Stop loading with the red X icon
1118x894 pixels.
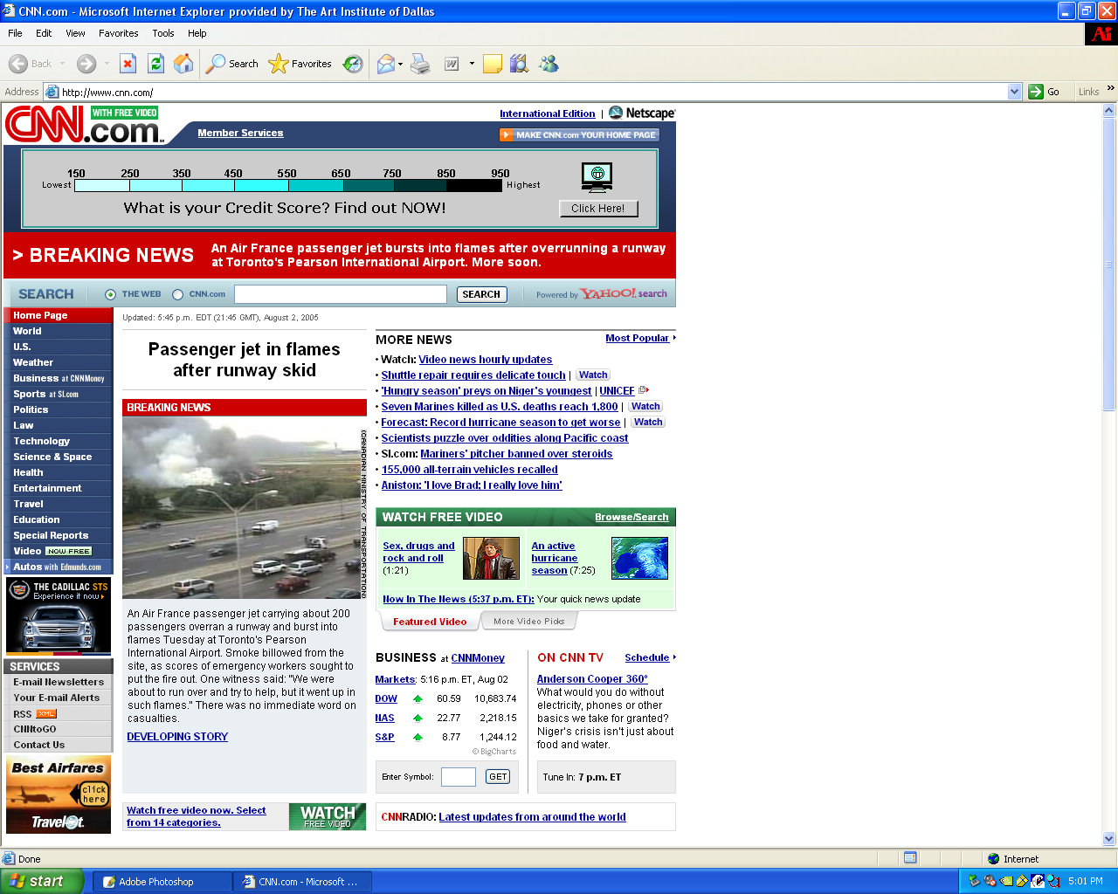point(128,64)
